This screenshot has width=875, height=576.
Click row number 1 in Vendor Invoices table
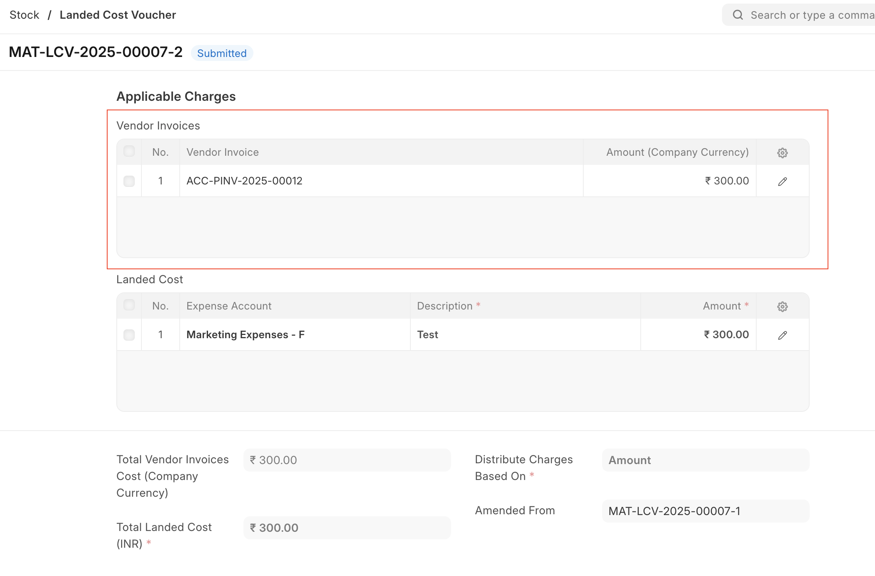(x=161, y=181)
